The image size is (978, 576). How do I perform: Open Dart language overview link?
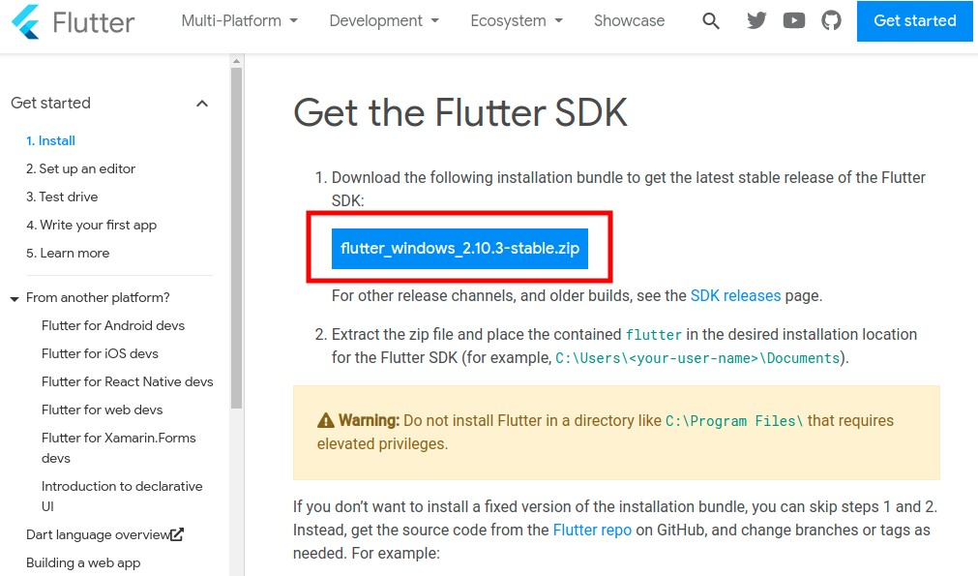(98, 534)
